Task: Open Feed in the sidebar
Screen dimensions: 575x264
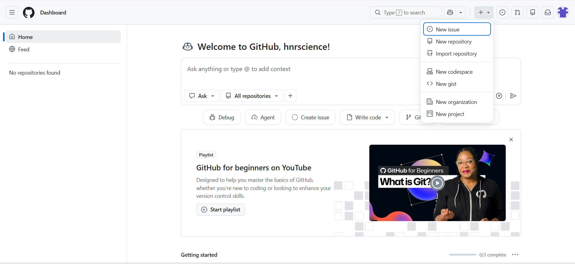Action: (63, 49)
